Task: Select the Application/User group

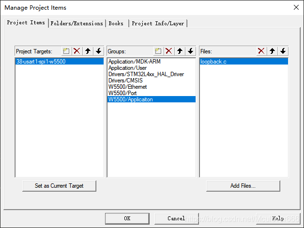Action: click(x=151, y=68)
